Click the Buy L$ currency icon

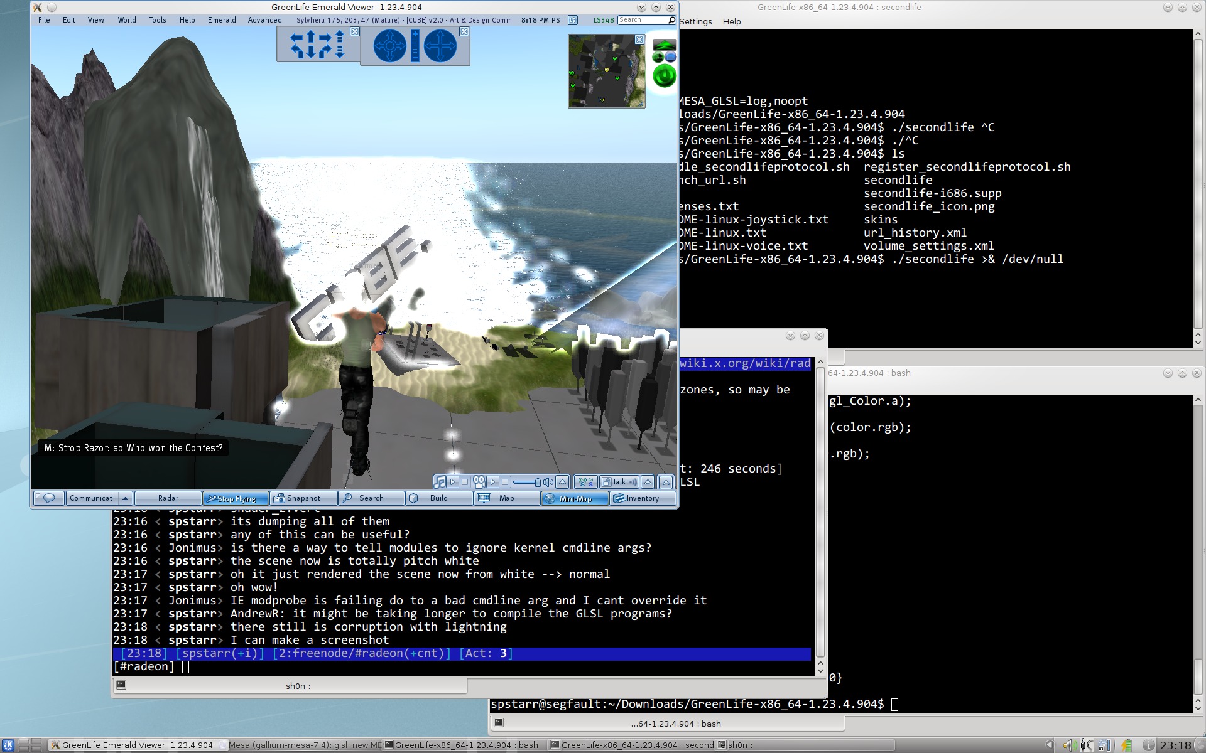coord(573,20)
